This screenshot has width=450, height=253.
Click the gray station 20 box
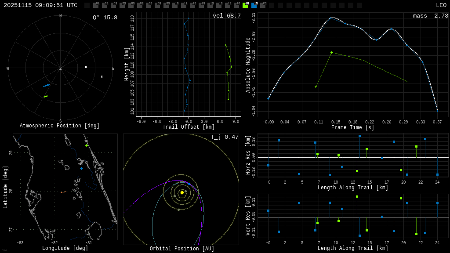pos(263,5)
